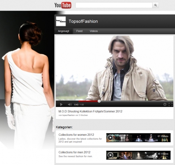This screenshot has height=165, width=175.
Task: Click the 0:43 elapsed time display
Action: tap(76, 104)
